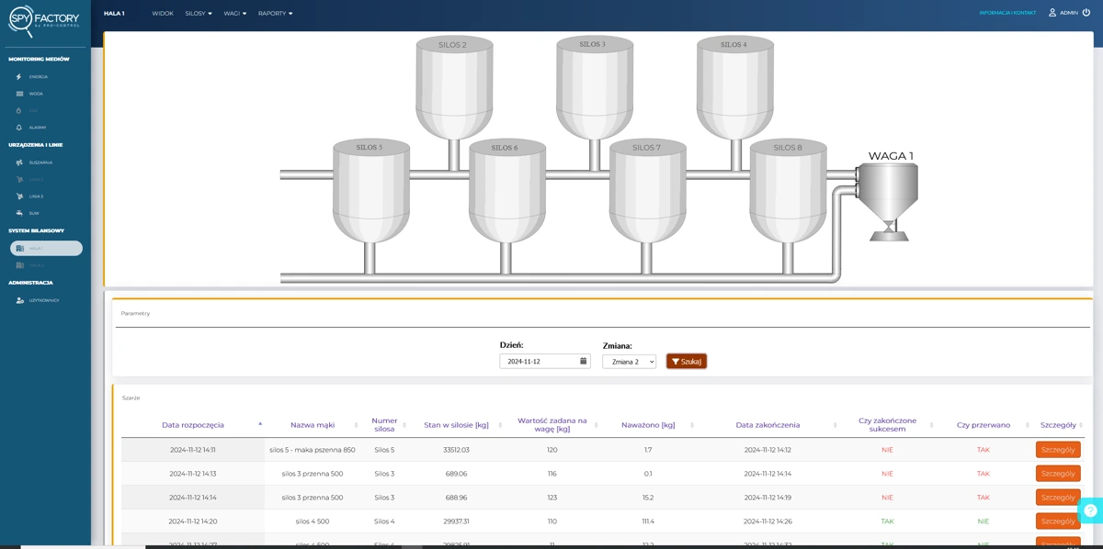Screen dimensions: 1103x549
Task: Click the help question mark widget
Action: click(1090, 510)
